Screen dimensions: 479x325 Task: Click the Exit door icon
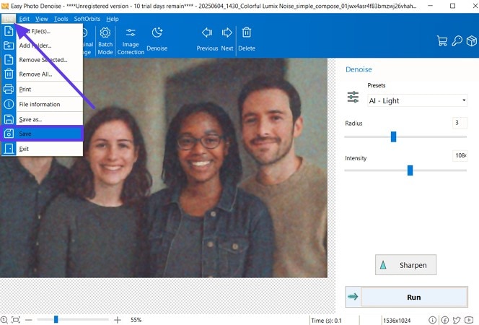pyautogui.click(x=9, y=149)
